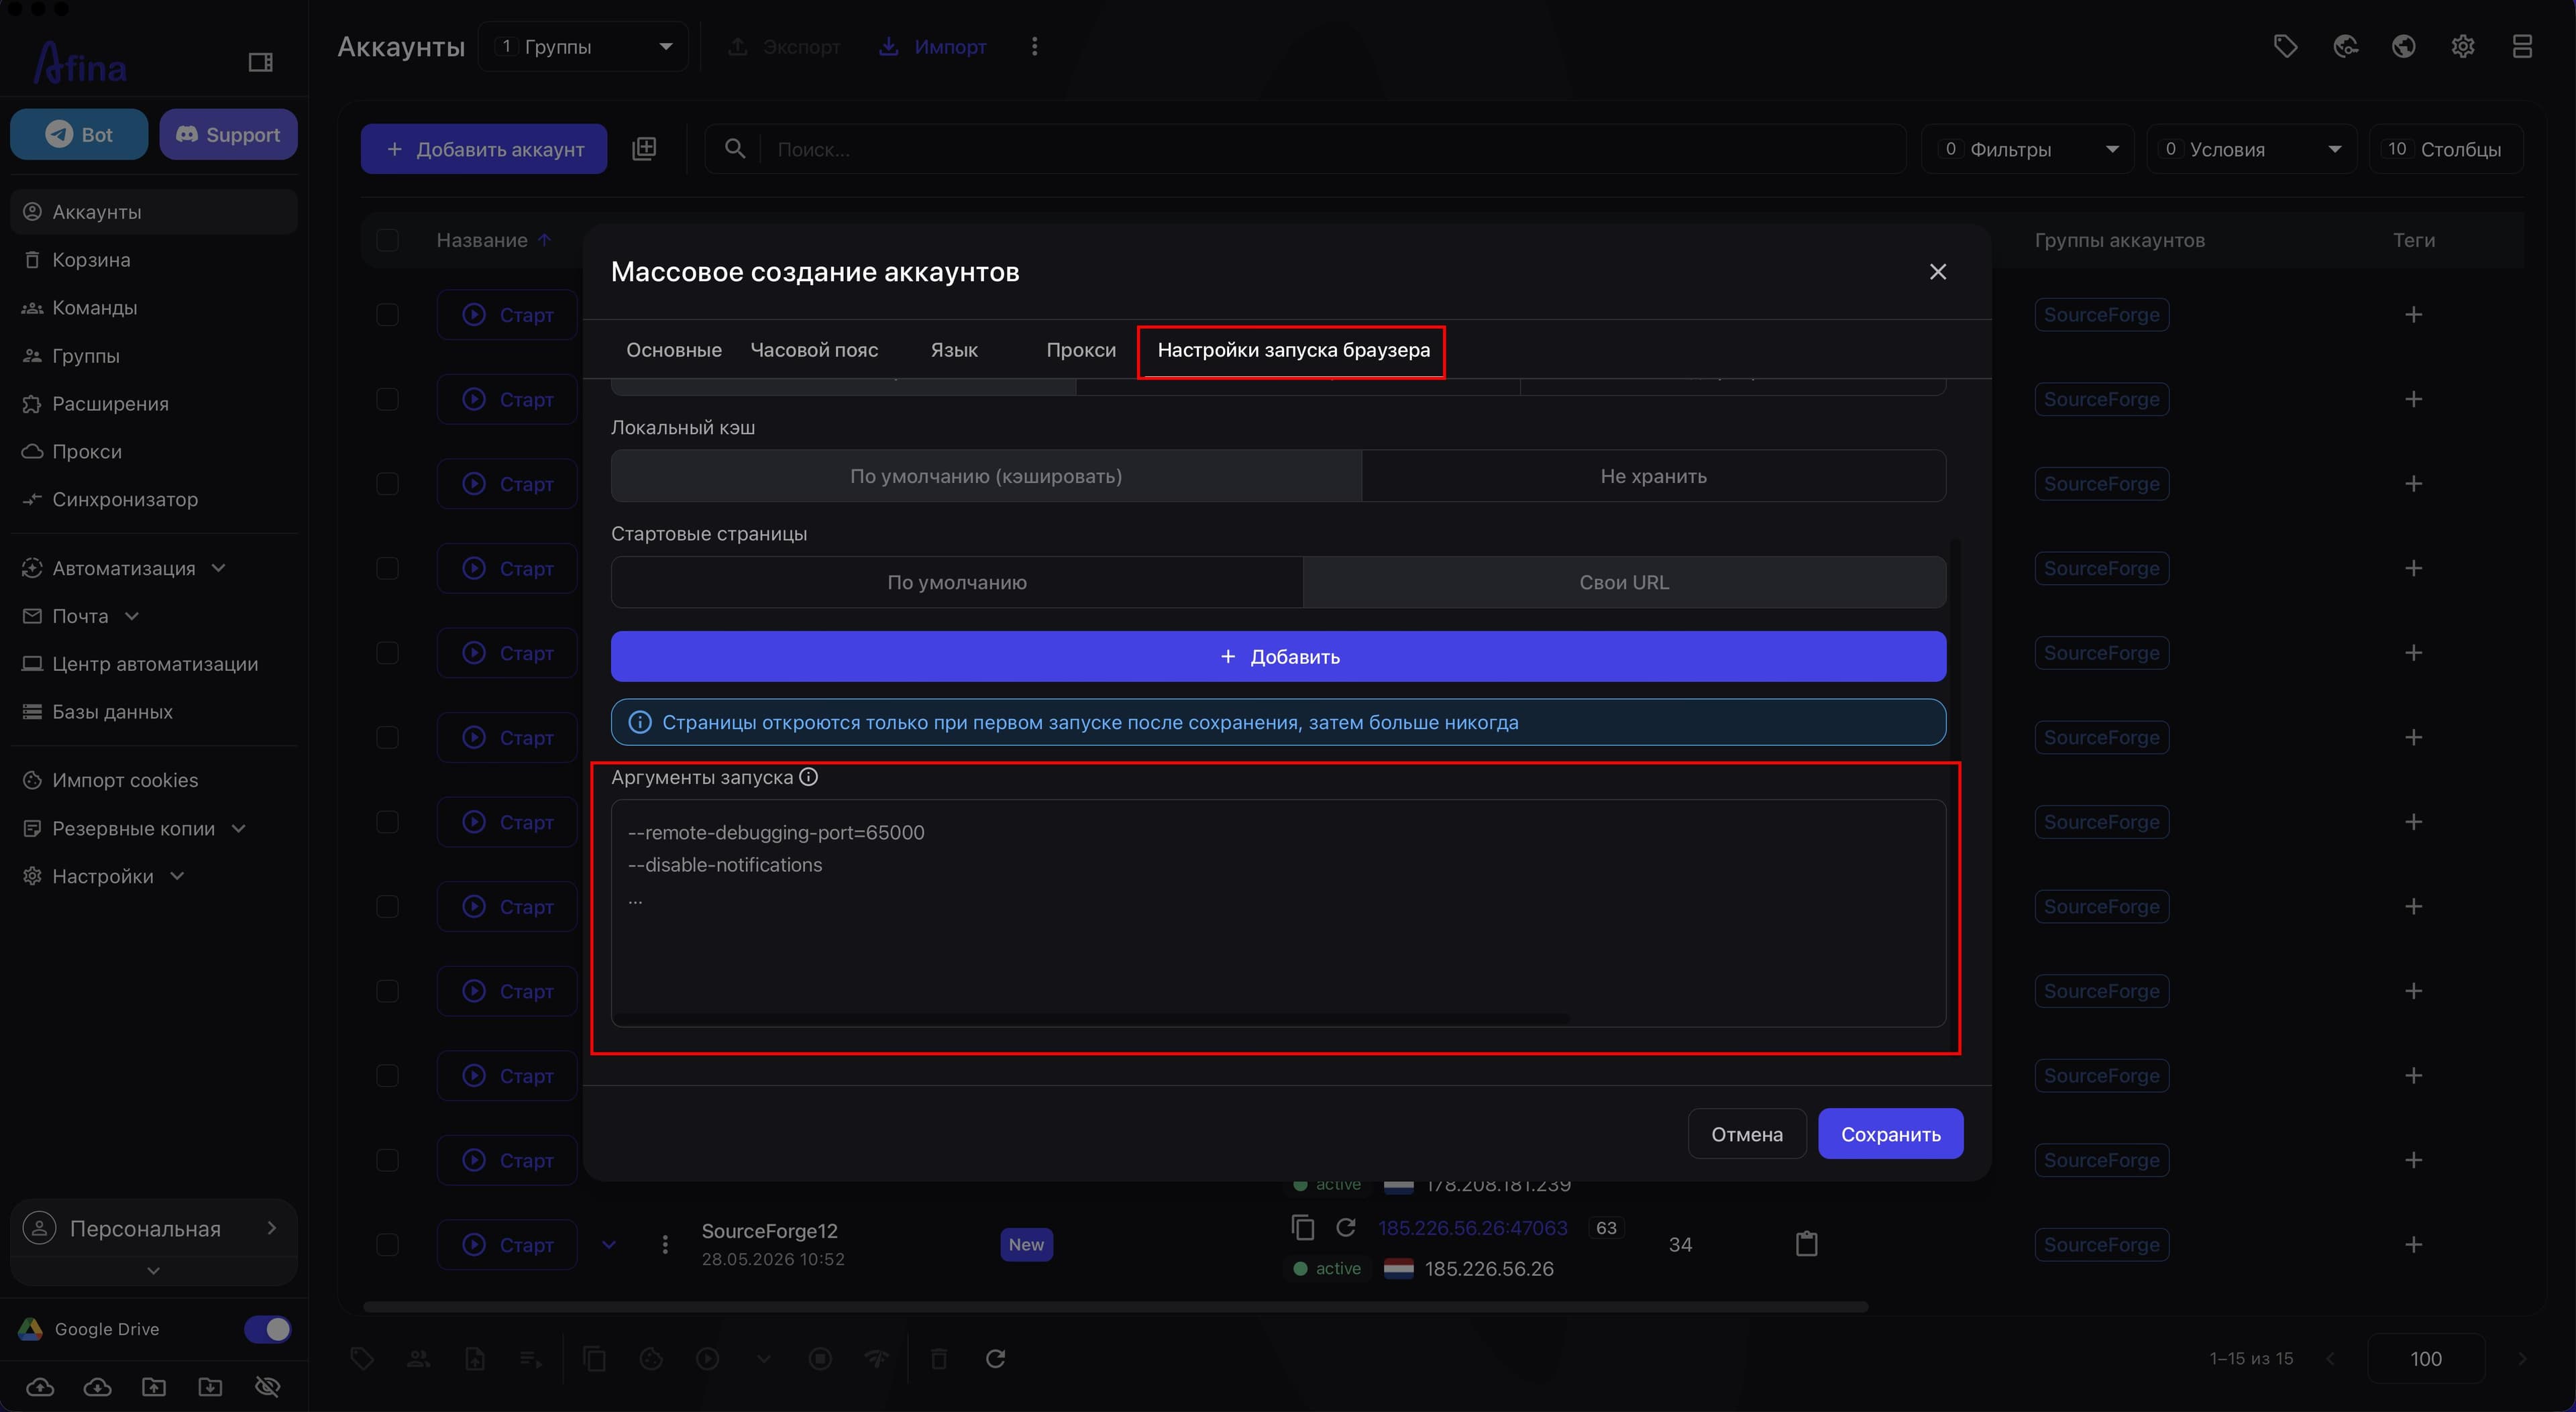
Task: Expand the Фильтры dropdown
Action: [2027, 149]
